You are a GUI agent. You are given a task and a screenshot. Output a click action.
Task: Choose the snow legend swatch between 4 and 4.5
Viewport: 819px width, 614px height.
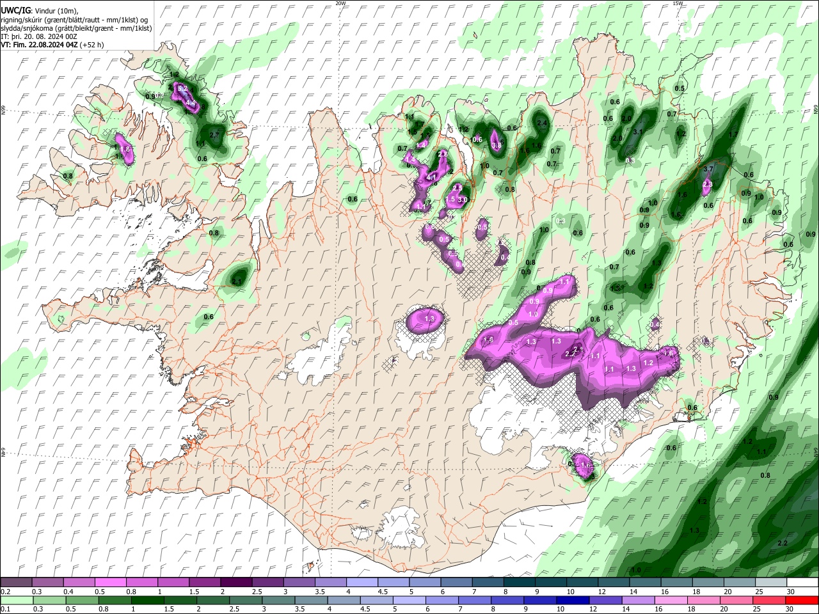click(x=362, y=583)
